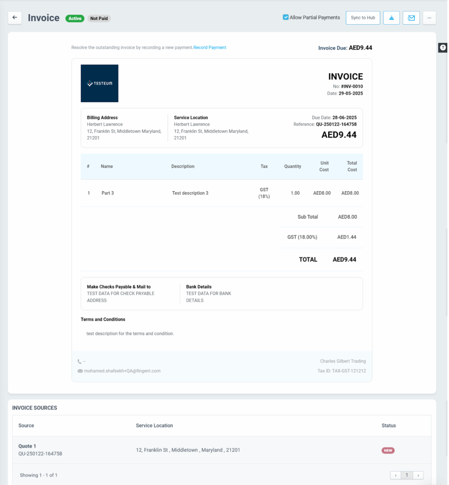Click the Quantity column header
449x485 pixels.
pos(293,166)
